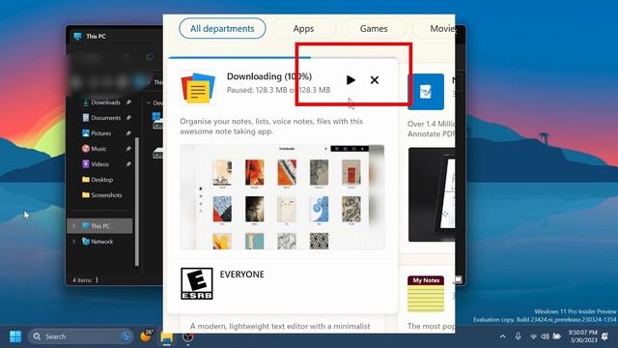Screen dimensions: 618x348
Task: Unpin Pictures using its pin icon
Action: click(128, 133)
